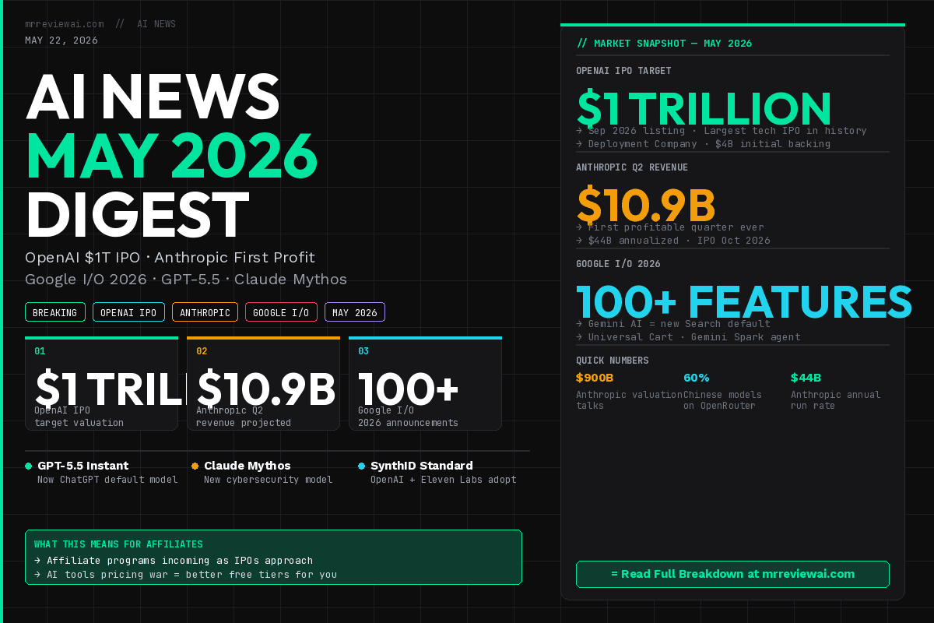Click 'Now ChatGPT default model' text

(107, 480)
